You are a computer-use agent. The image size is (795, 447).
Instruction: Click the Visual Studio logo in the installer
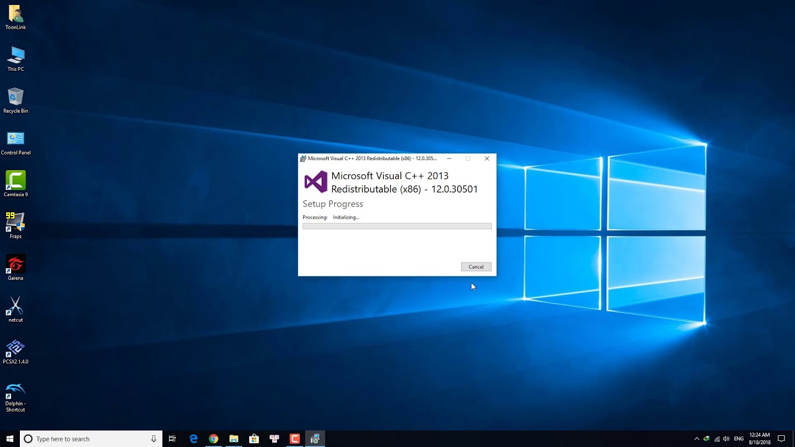coord(316,182)
